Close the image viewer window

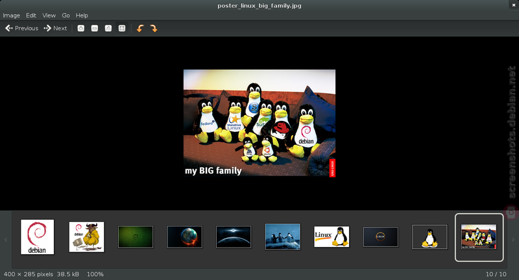[x=514, y=5]
